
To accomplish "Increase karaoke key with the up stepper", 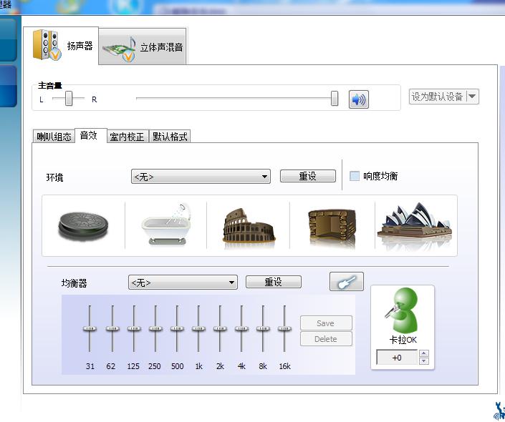I will [x=424, y=353].
